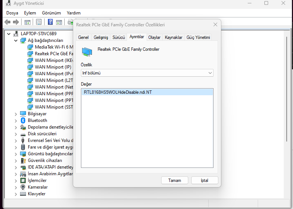Click the Bluetooth category icon
293x209 pixels.
[23, 120]
